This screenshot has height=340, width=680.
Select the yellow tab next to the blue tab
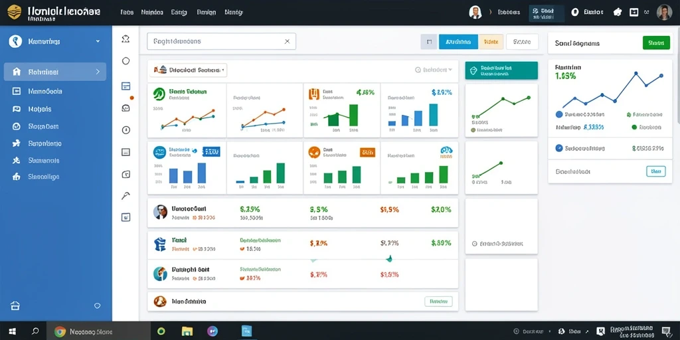[491, 42]
